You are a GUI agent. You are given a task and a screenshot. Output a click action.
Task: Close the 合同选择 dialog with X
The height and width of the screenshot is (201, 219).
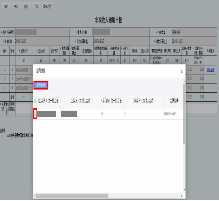click(181, 72)
